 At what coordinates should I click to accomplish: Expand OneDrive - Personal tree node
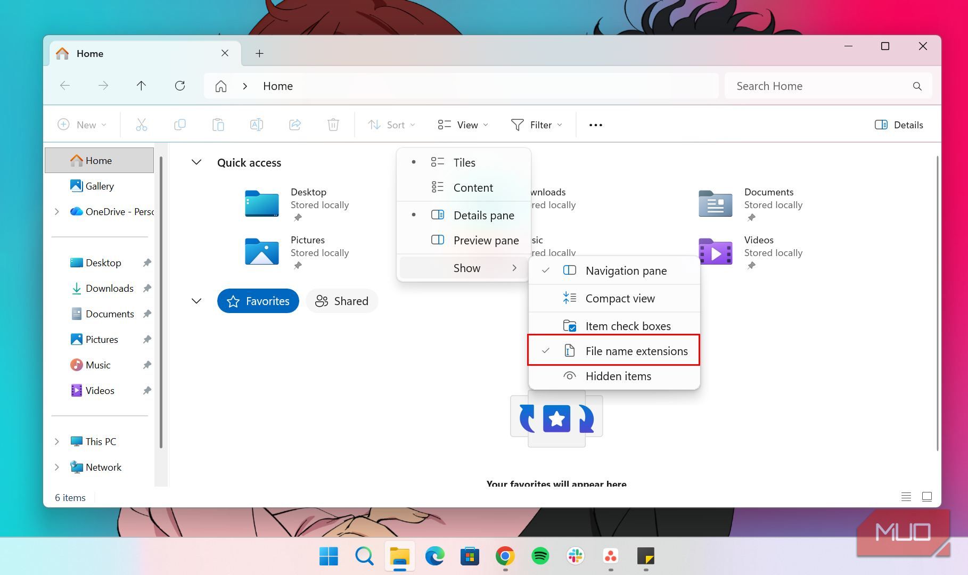pyautogui.click(x=57, y=211)
